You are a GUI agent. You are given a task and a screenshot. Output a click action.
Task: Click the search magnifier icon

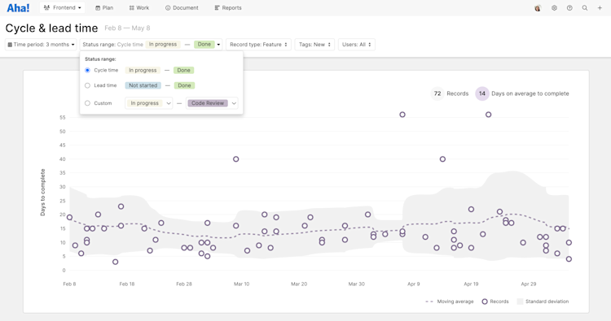click(585, 8)
